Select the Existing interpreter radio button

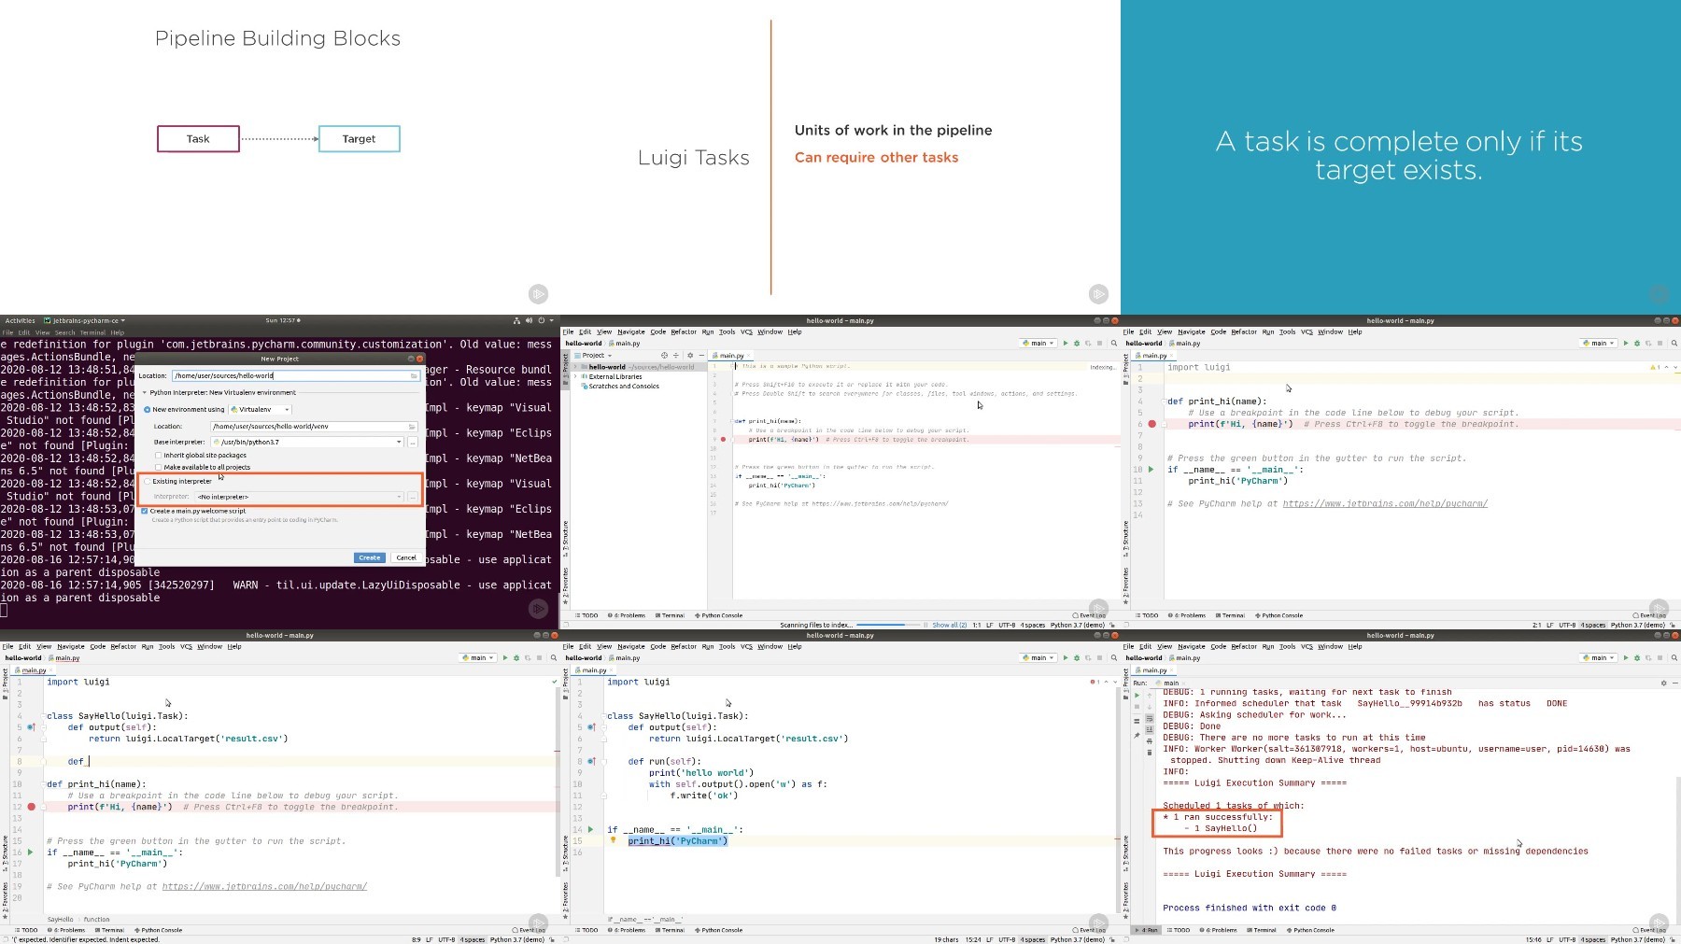pos(148,482)
